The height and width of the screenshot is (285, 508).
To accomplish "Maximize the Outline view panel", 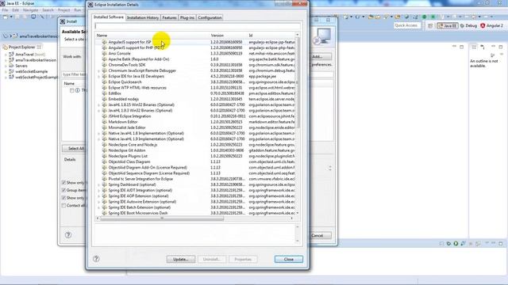I will (x=501, y=47).
